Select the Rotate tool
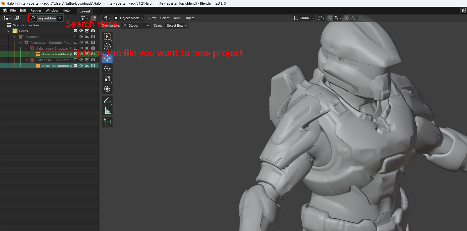Image resolution: width=467 pixels, height=231 pixels. click(x=107, y=68)
